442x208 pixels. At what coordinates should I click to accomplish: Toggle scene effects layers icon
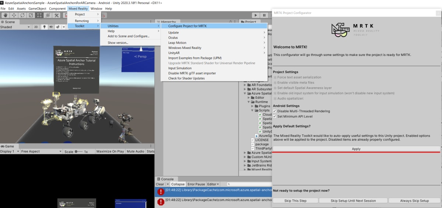[x=58, y=27]
